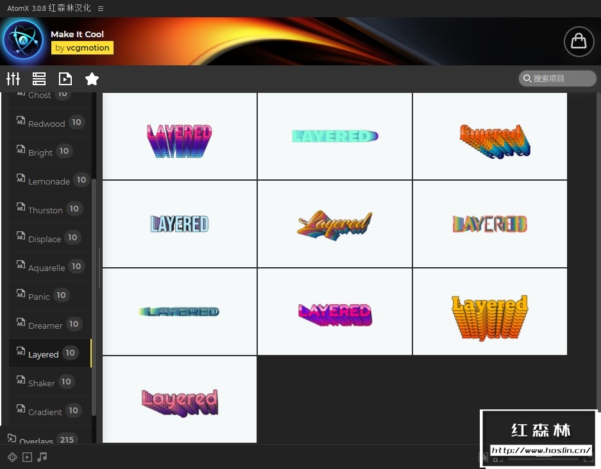The height and width of the screenshot is (469, 601).
Task: Click the magnifier icon in search box
Action: tap(527, 78)
